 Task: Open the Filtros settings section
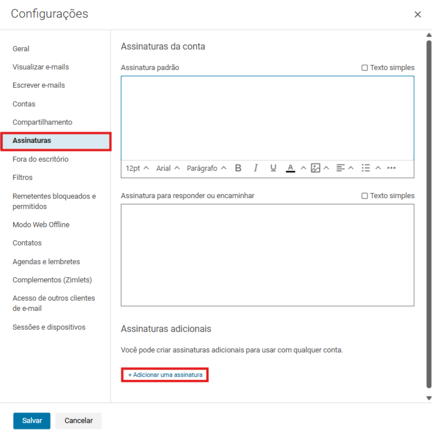pyautogui.click(x=23, y=177)
